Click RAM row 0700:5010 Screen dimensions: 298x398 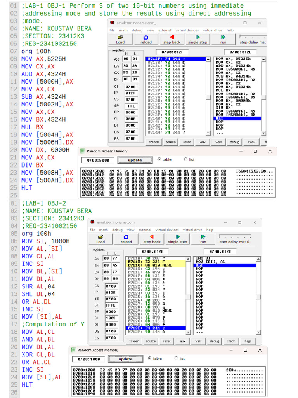(x=177, y=175)
